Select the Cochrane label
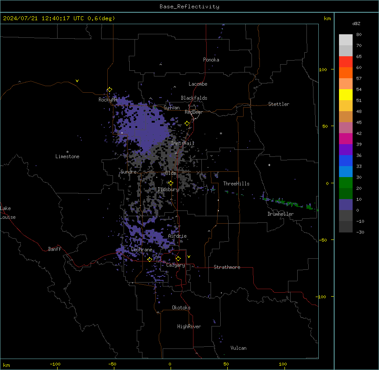Image resolution: width=379 pixels, height=370 pixels. click(142, 250)
